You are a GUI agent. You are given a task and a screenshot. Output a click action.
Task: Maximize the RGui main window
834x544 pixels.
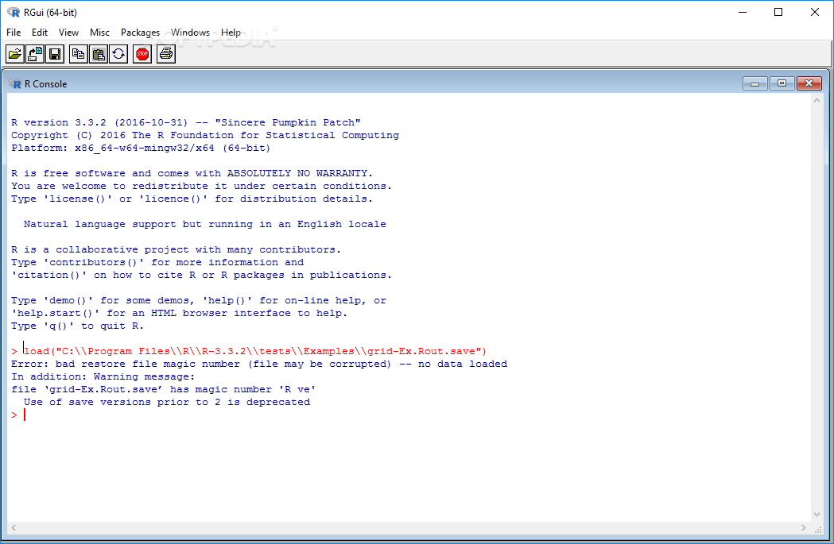point(778,12)
